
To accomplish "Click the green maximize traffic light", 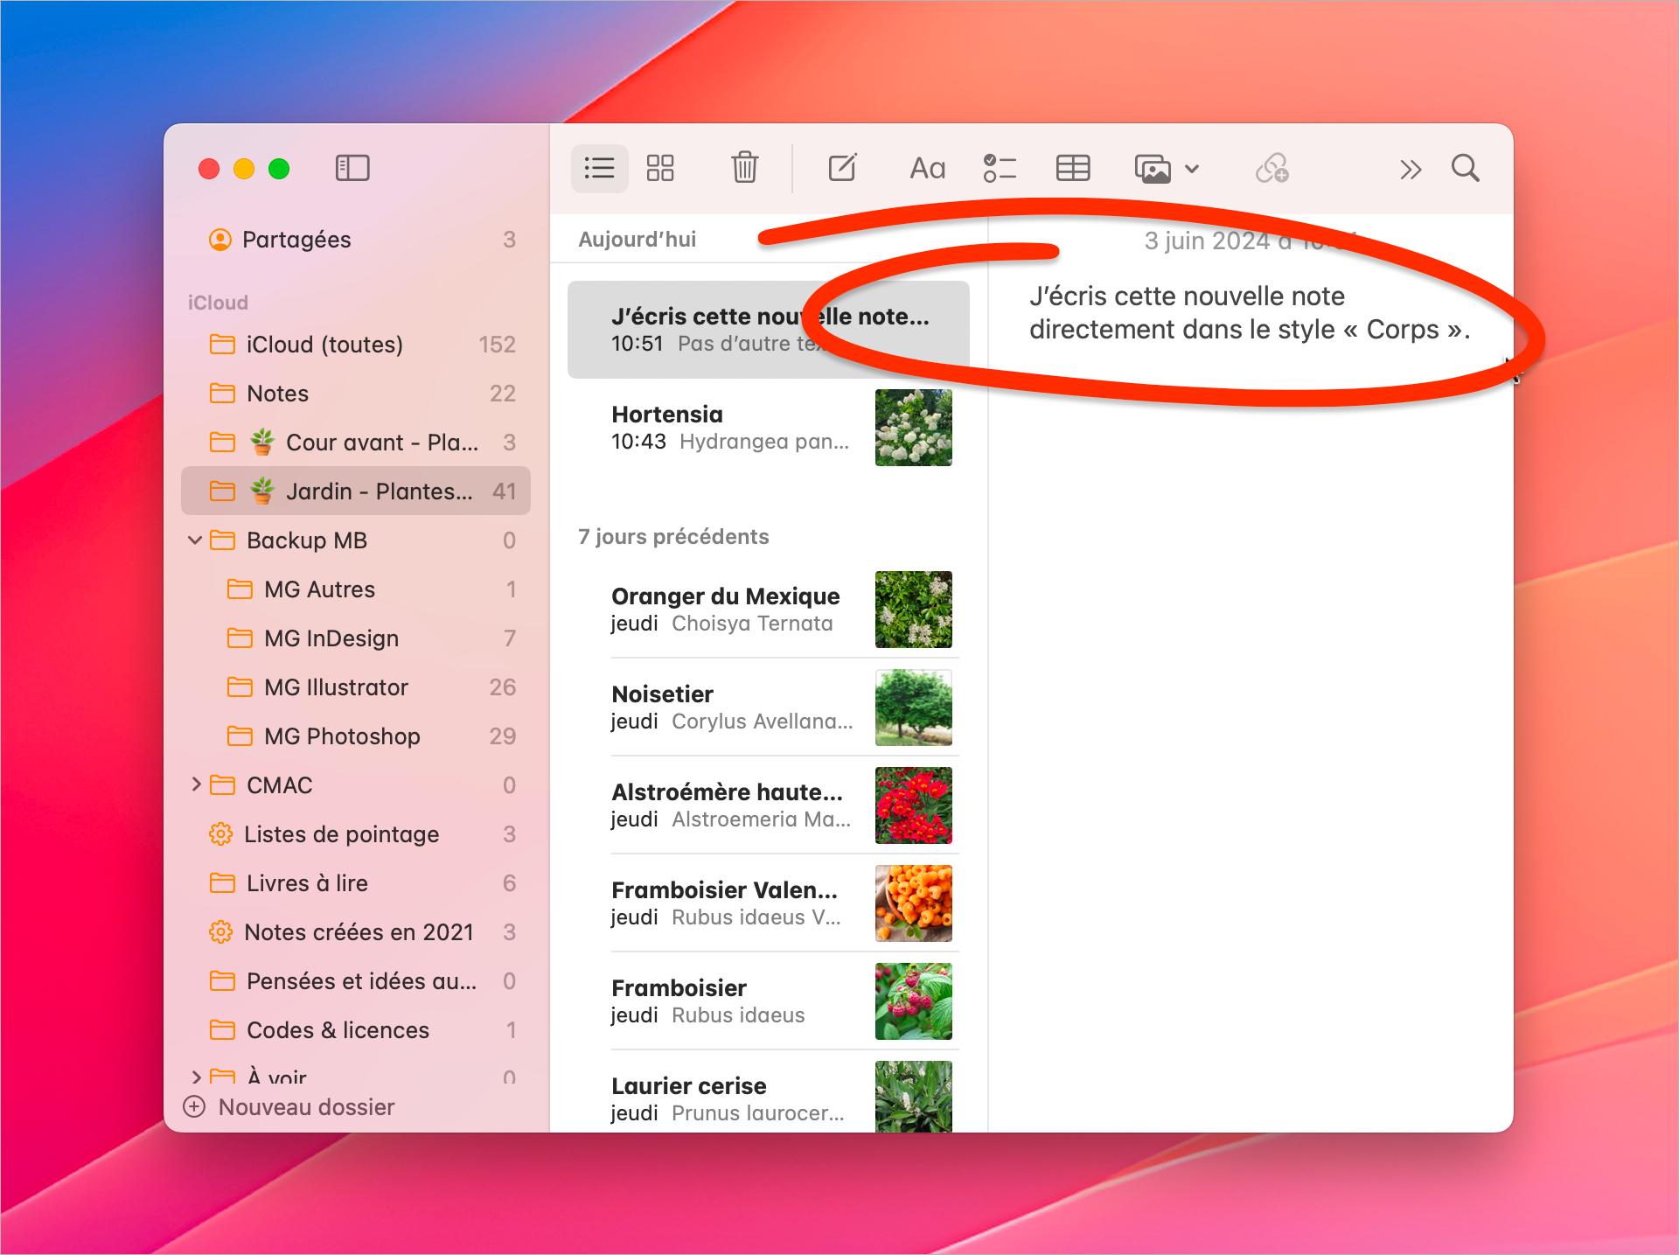I will 278,168.
